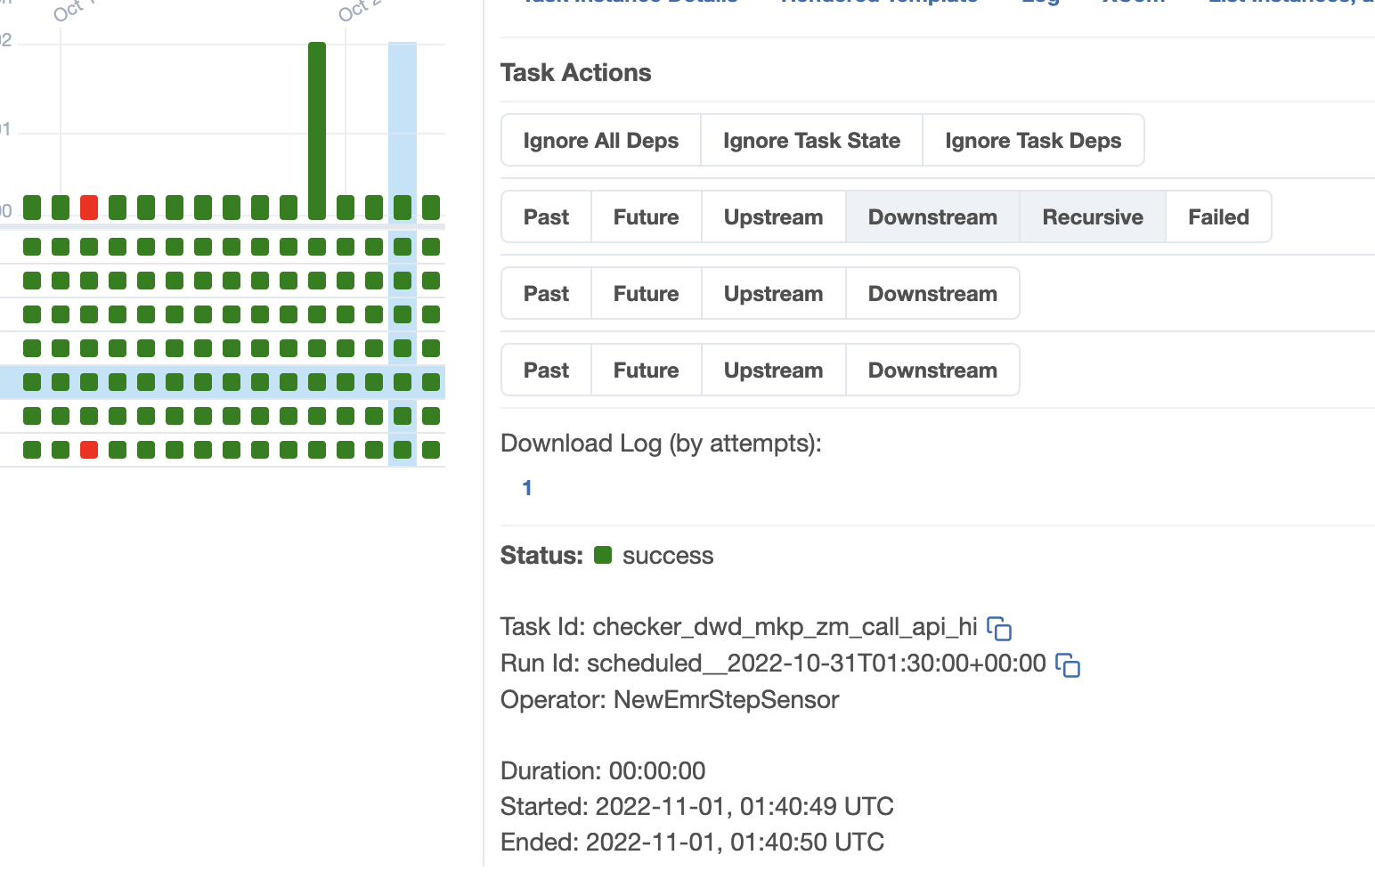
Task: Click copy icon beside Task Id
Action: [1001, 629]
